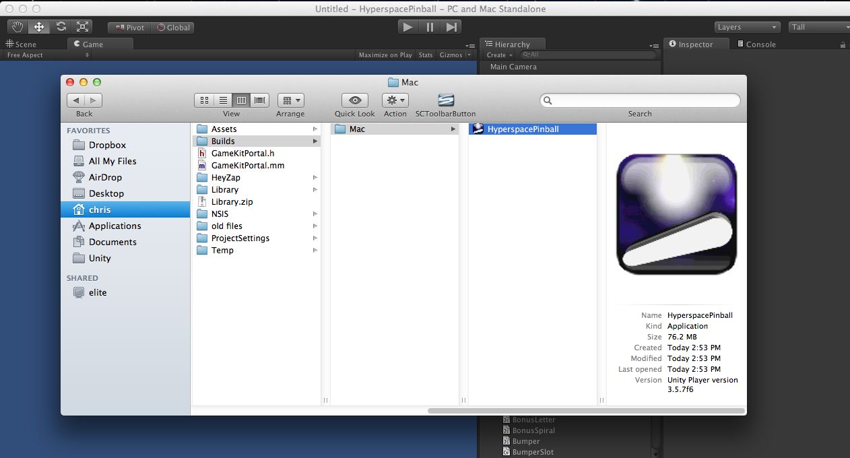Click the SCToolbarButton icon
850x458 pixels.
tap(445, 101)
